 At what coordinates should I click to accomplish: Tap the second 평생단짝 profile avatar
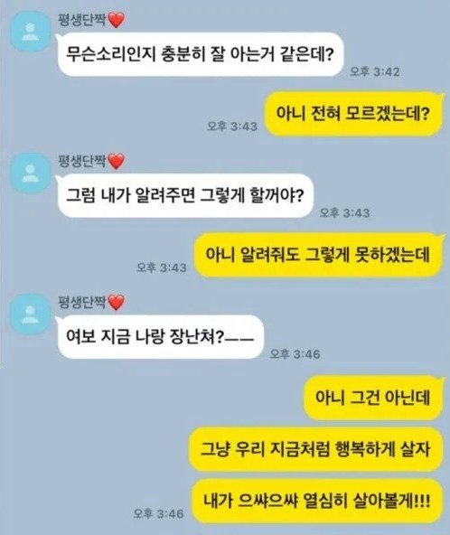tap(30, 174)
